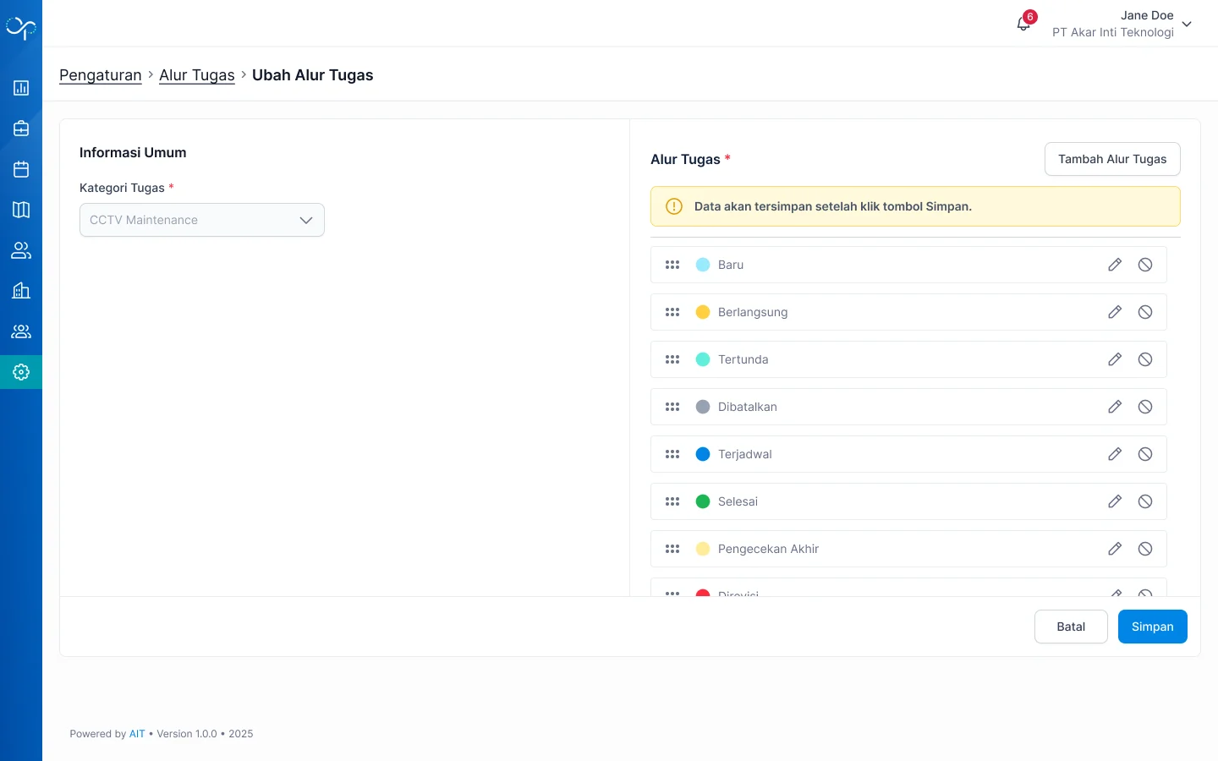The width and height of the screenshot is (1218, 761).
Task: Click the yellow color dot for Berlangsung
Action: coord(703,312)
